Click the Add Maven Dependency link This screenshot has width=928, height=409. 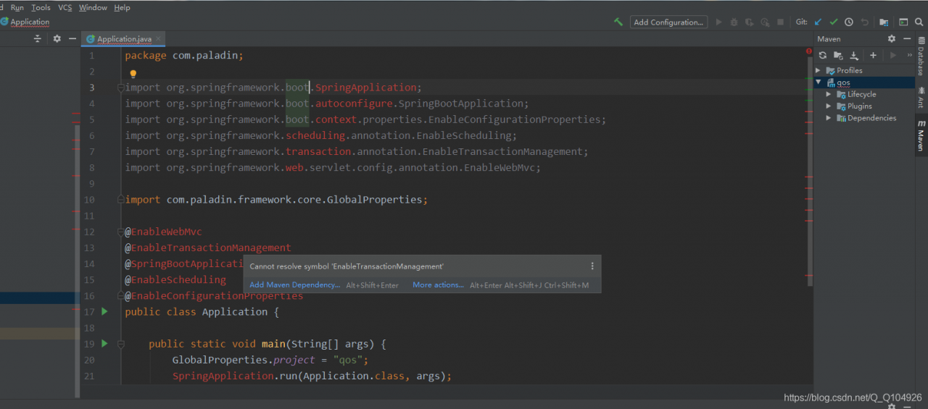click(294, 285)
